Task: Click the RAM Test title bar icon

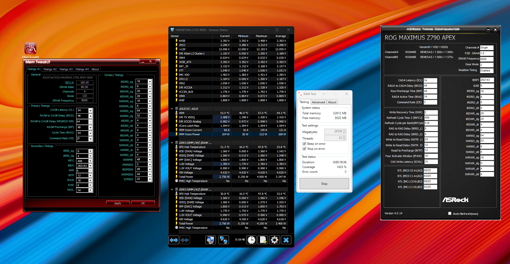Action: [300, 94]
